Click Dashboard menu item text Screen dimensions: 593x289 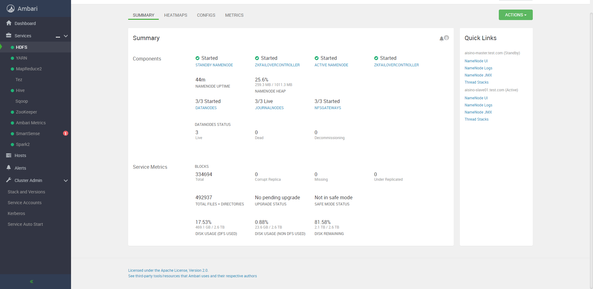[x=25, y=23]
